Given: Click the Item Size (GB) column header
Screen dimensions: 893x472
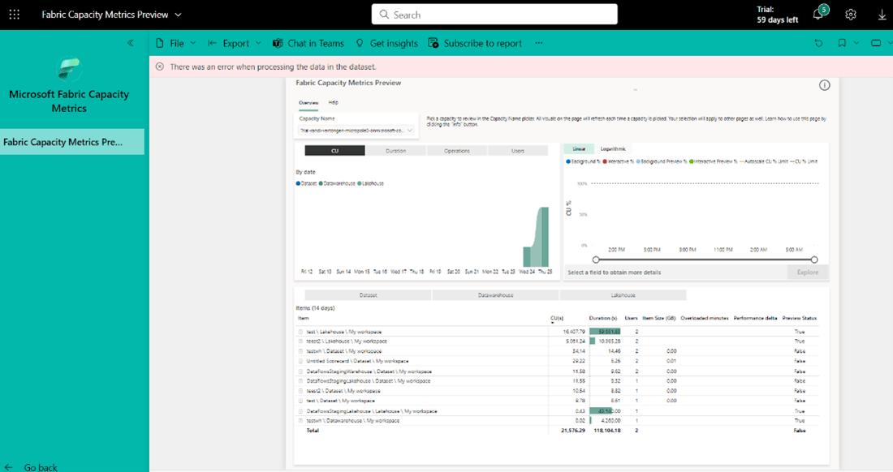Looking at the screenshot, I should click(659, 318).
